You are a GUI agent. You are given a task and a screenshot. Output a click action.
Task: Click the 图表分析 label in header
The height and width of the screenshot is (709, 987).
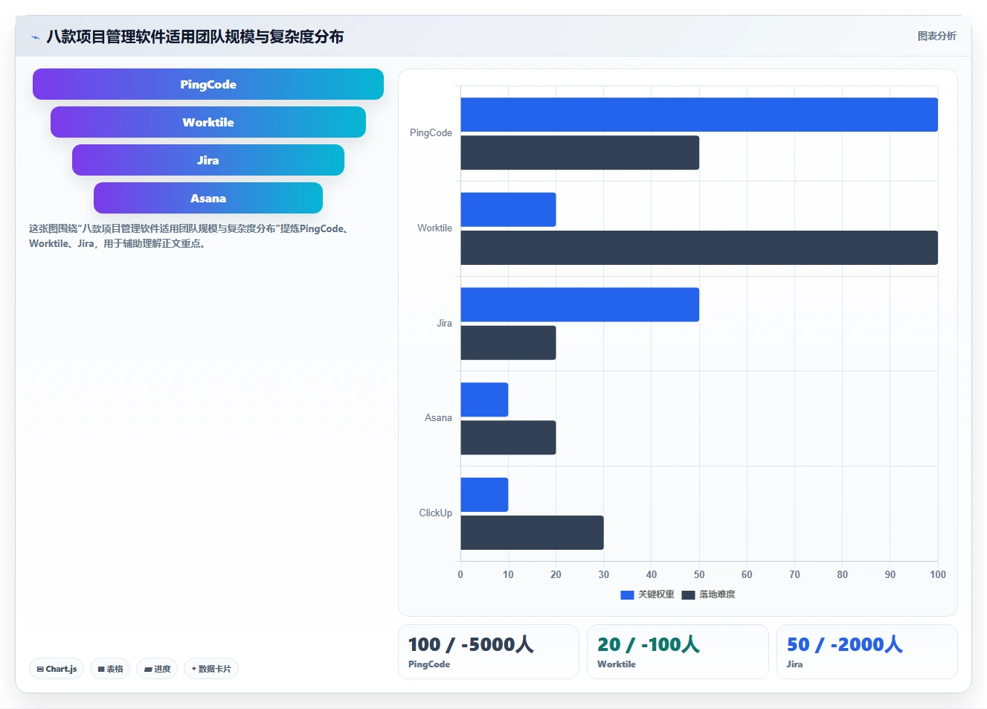point(936,36)
